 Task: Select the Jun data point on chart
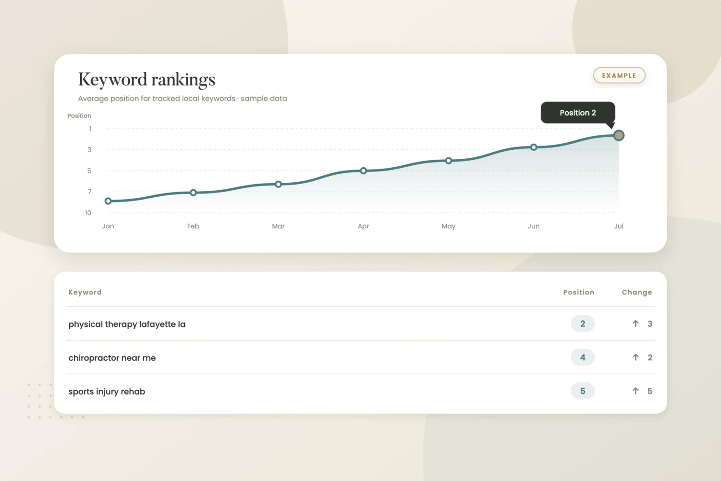pyautogui.click(x=534, y=147)
